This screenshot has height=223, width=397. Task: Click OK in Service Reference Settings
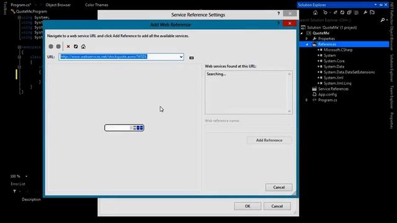(x=248, y=206)
